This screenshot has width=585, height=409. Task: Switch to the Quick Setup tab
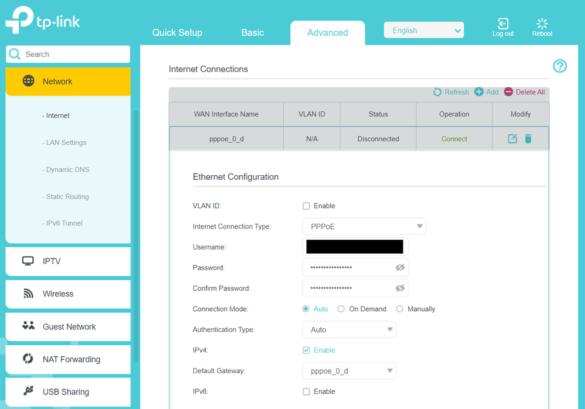(177, 33)
